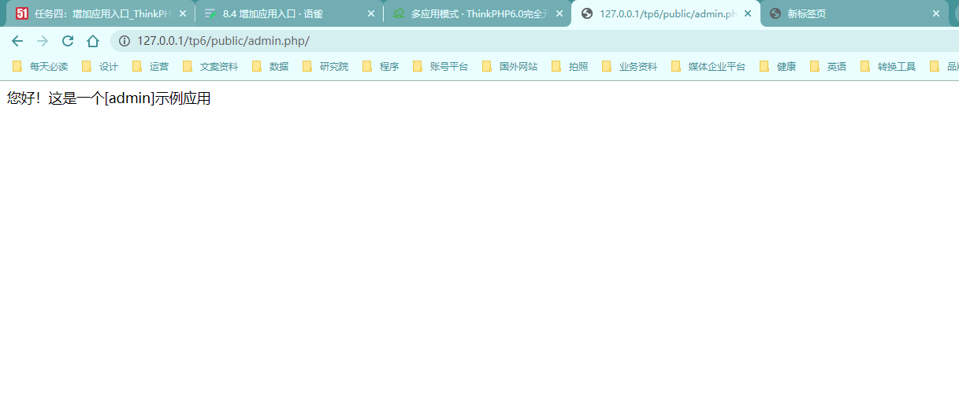
Task: Switch to the 新标签页 tab
Action: (x=854, y=13)
